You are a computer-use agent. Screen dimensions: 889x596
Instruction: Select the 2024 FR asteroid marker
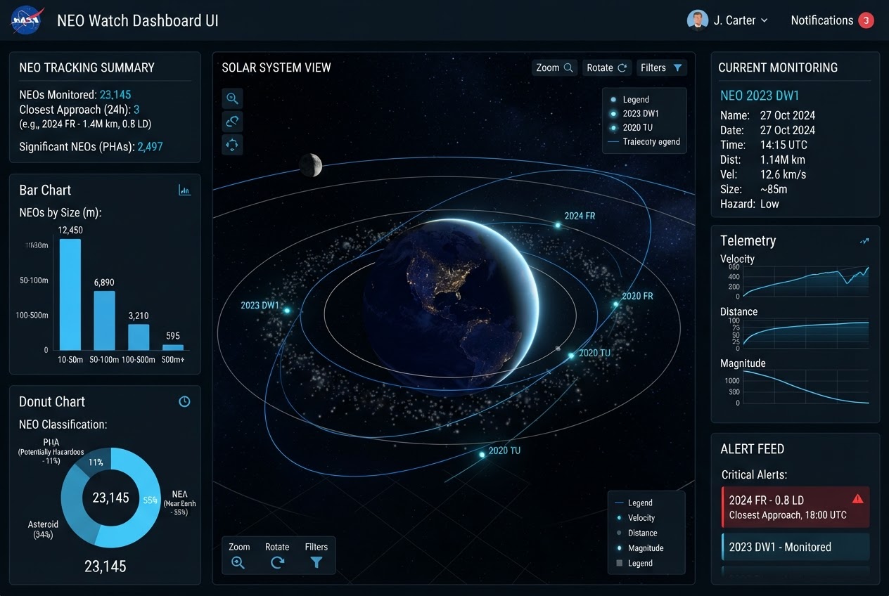click(x=558, y=226)
